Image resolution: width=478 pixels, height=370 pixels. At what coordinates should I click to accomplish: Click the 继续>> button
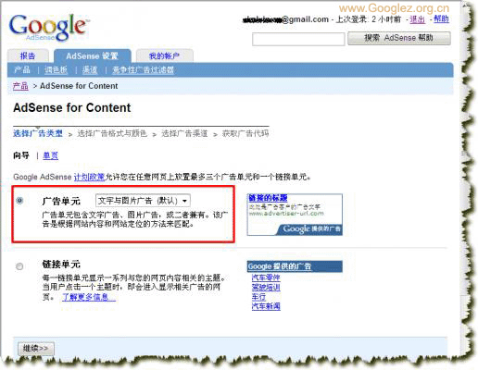(x=36, y=349)
